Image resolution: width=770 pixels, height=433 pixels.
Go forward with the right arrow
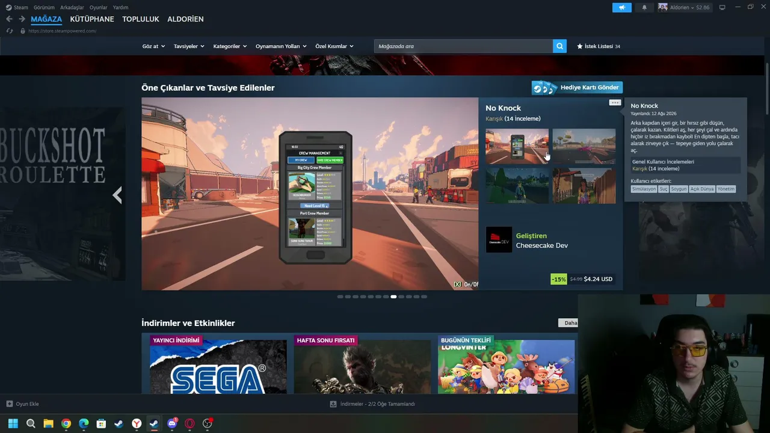[22, 19]
